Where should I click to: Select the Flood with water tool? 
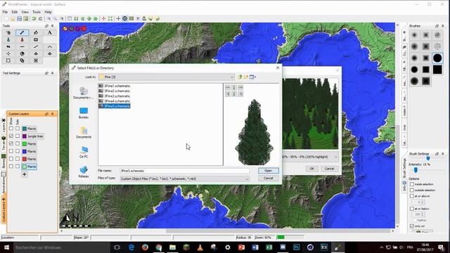[8, 39]
